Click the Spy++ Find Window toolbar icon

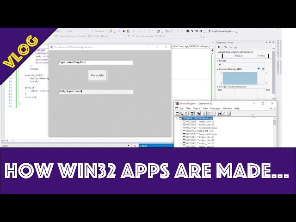click(198, 113)
